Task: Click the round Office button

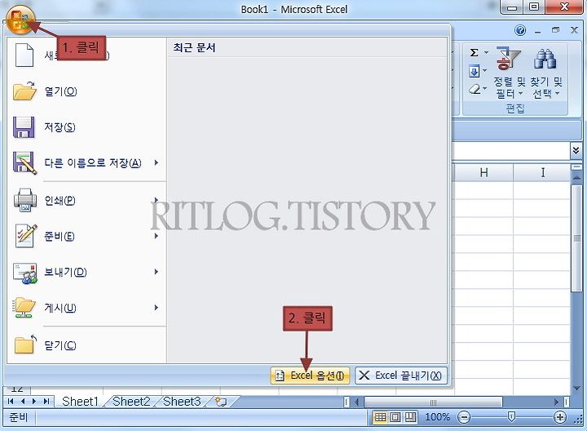Action: 20,20
